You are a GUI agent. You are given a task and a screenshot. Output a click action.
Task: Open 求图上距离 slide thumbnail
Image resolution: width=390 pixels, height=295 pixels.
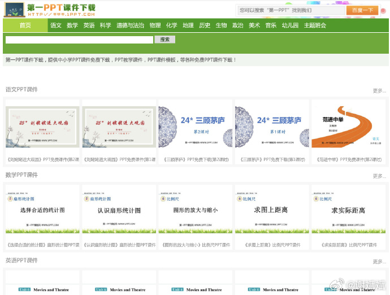[x=272, y=212]
